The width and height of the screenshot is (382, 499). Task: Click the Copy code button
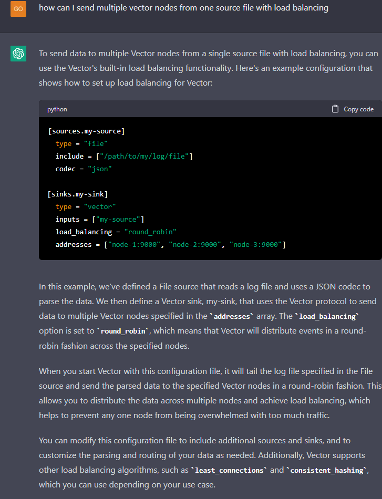pos(353,109)
